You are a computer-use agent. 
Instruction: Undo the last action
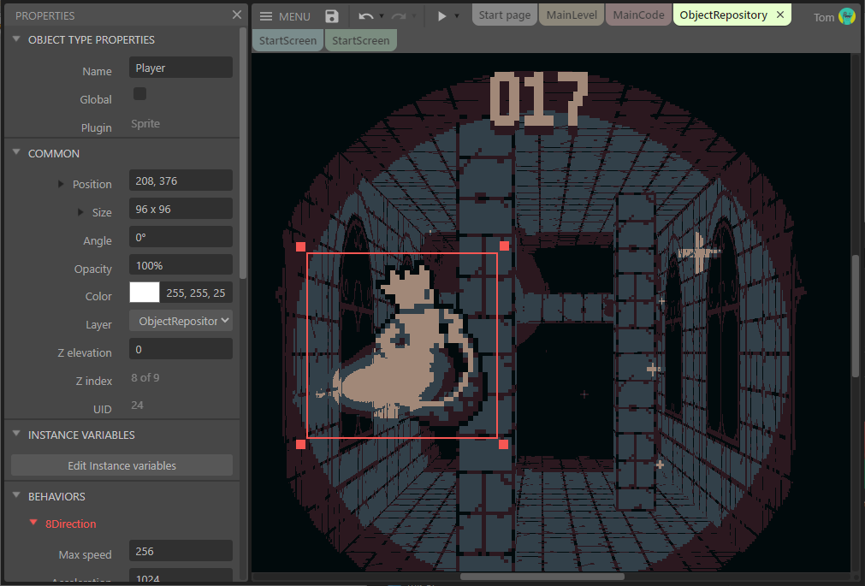[366, 15]
